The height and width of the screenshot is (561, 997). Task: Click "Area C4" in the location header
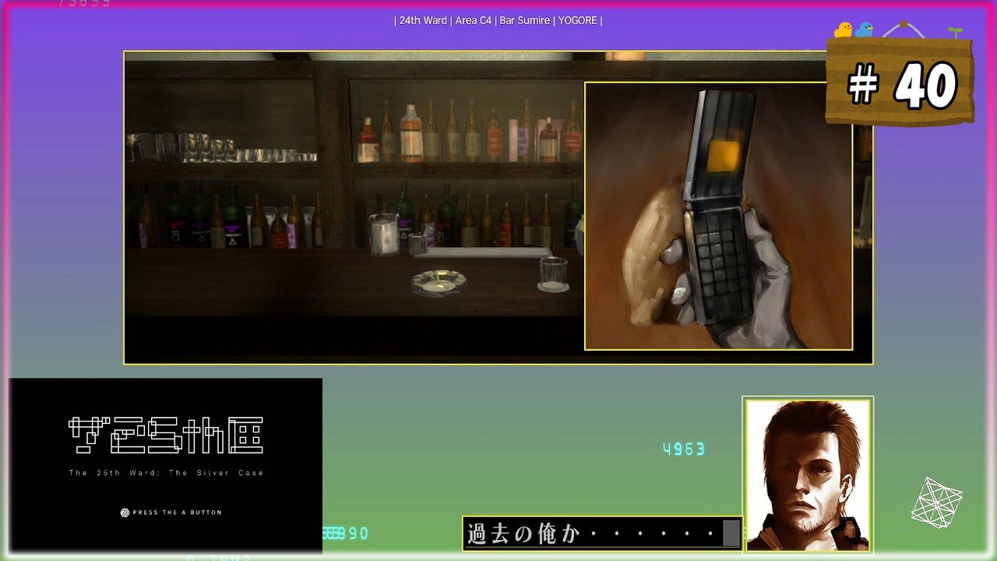(474, 20)
